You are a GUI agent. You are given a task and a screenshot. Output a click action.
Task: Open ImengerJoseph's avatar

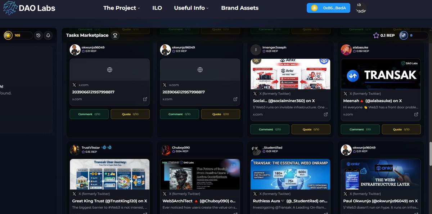tap(256, 49)
